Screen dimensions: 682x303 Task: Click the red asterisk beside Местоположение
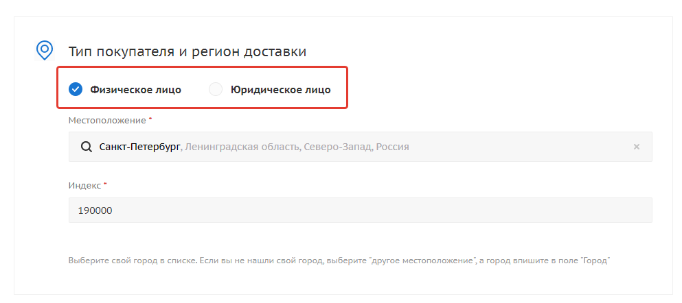[150, 119]
